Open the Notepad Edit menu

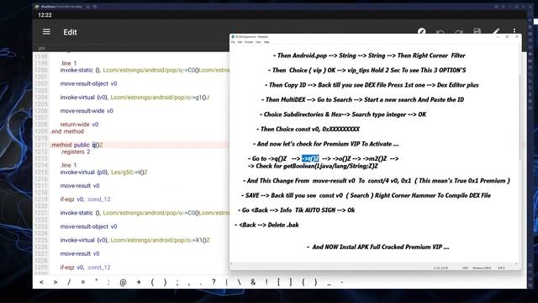point(240,42)
